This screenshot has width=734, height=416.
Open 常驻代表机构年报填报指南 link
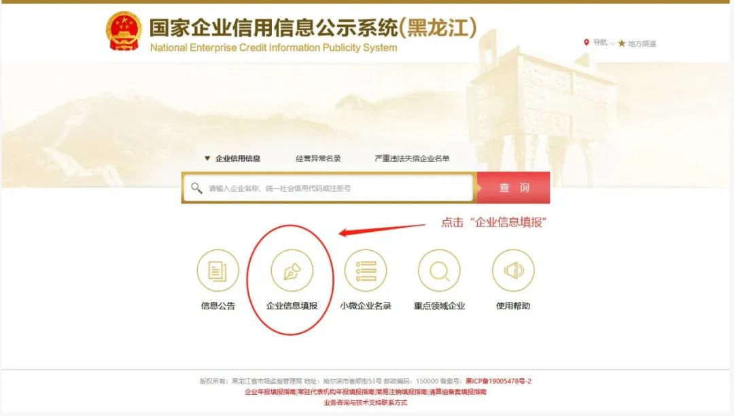click(x=336, y=392)
